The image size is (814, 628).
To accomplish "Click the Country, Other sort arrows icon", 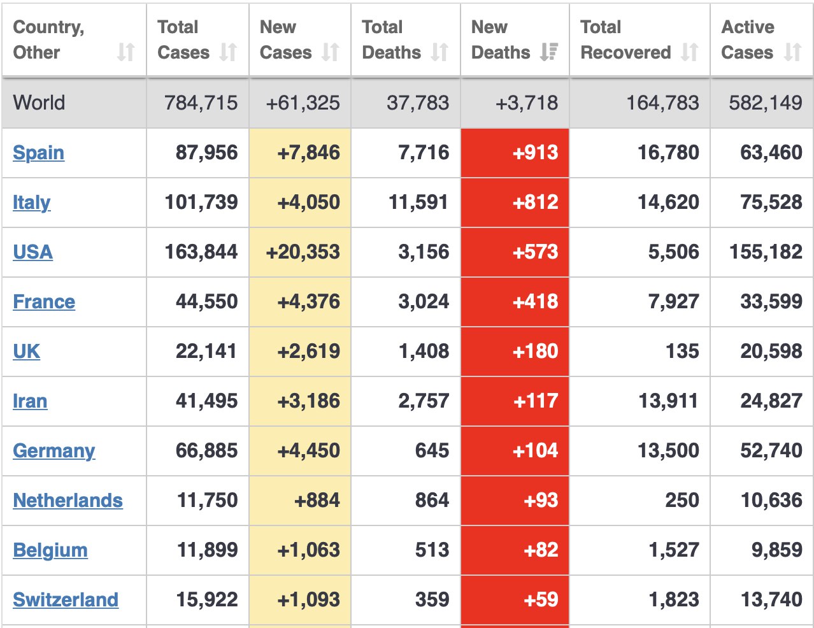I will pos(125,52).
